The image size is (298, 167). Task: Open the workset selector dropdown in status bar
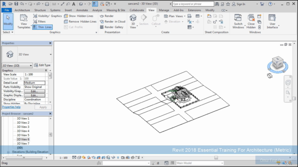tap(126, 163)
